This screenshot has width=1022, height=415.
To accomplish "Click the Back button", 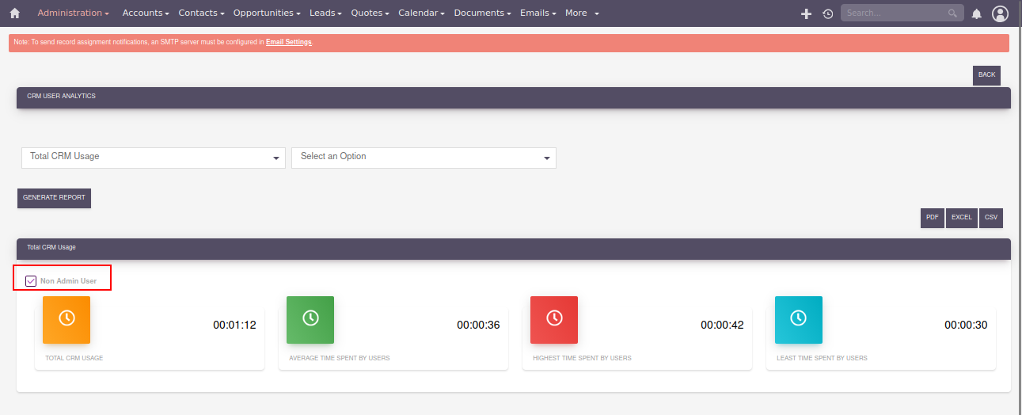I will pyautogui.click(x=986, y=75).
